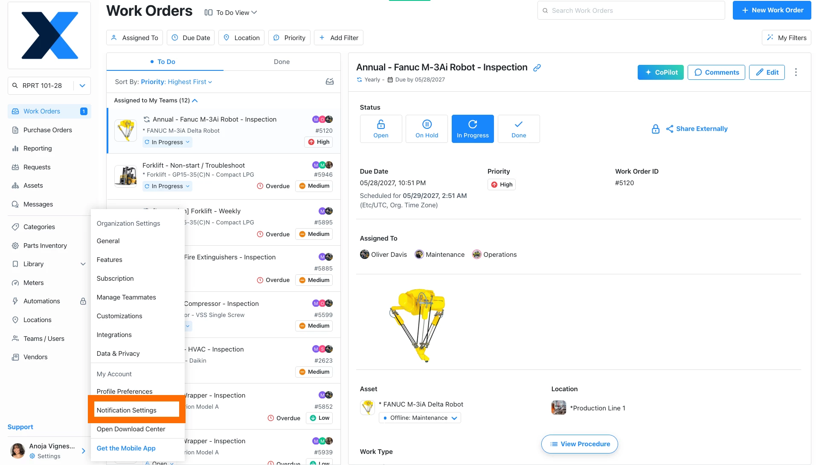The height and width of the screenshot is (465, 819).
Task: Expand the To Do View dropdown
Action: tap(231, 13)
